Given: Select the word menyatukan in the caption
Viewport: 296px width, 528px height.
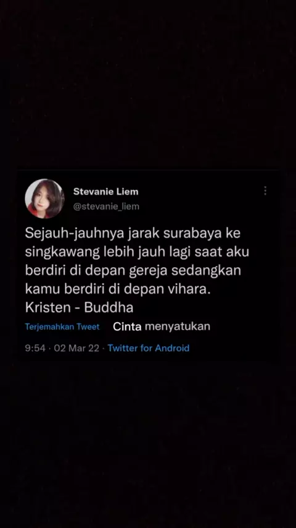Looking at the screenshot, I should [178, 326].
